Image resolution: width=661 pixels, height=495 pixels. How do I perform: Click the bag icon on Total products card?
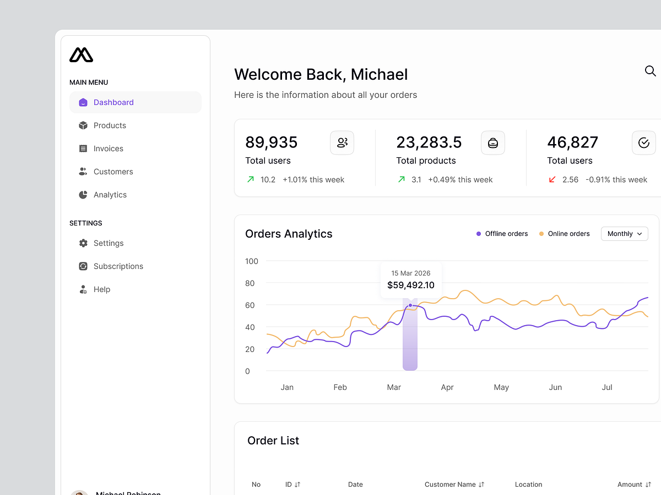coord(493,143)
